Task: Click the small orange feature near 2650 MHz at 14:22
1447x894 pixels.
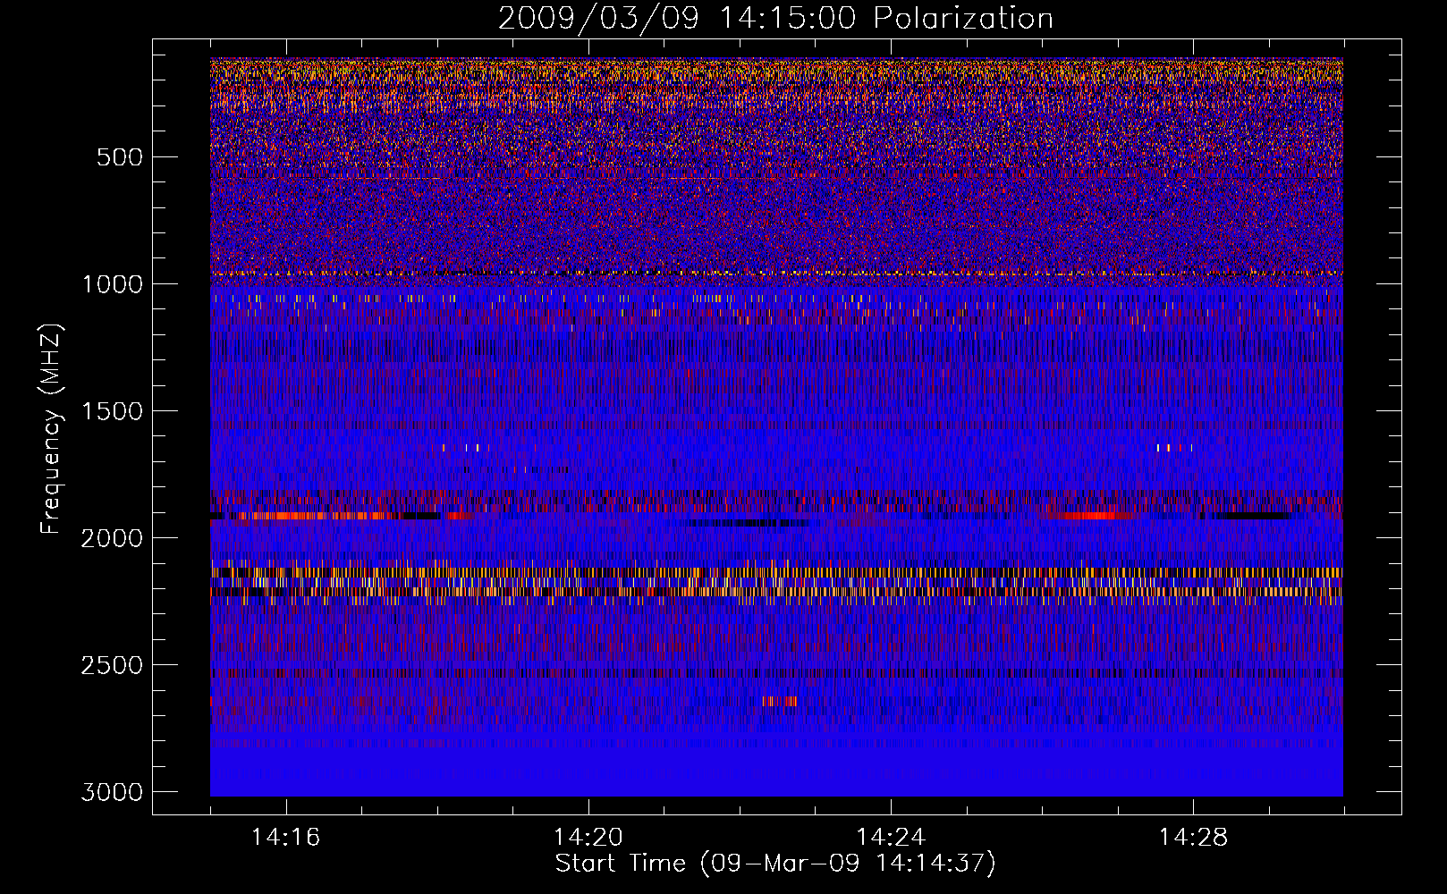Action: point(780,702)
